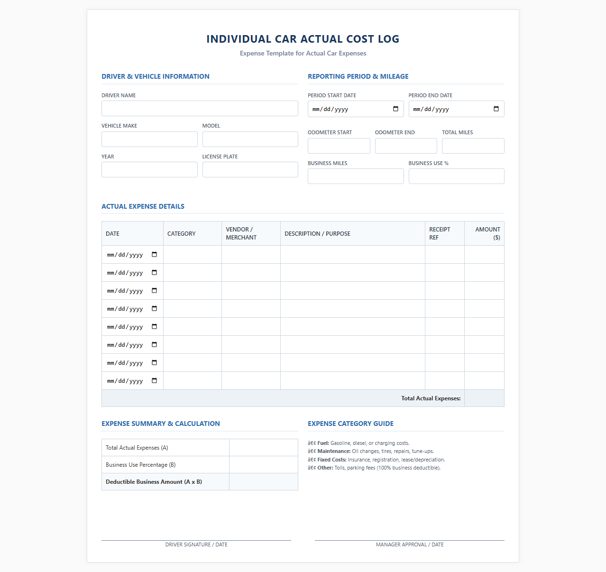Click eighth row Receipt Ref cell
This screenshot has height=572, width=606.
click(445, 381)
